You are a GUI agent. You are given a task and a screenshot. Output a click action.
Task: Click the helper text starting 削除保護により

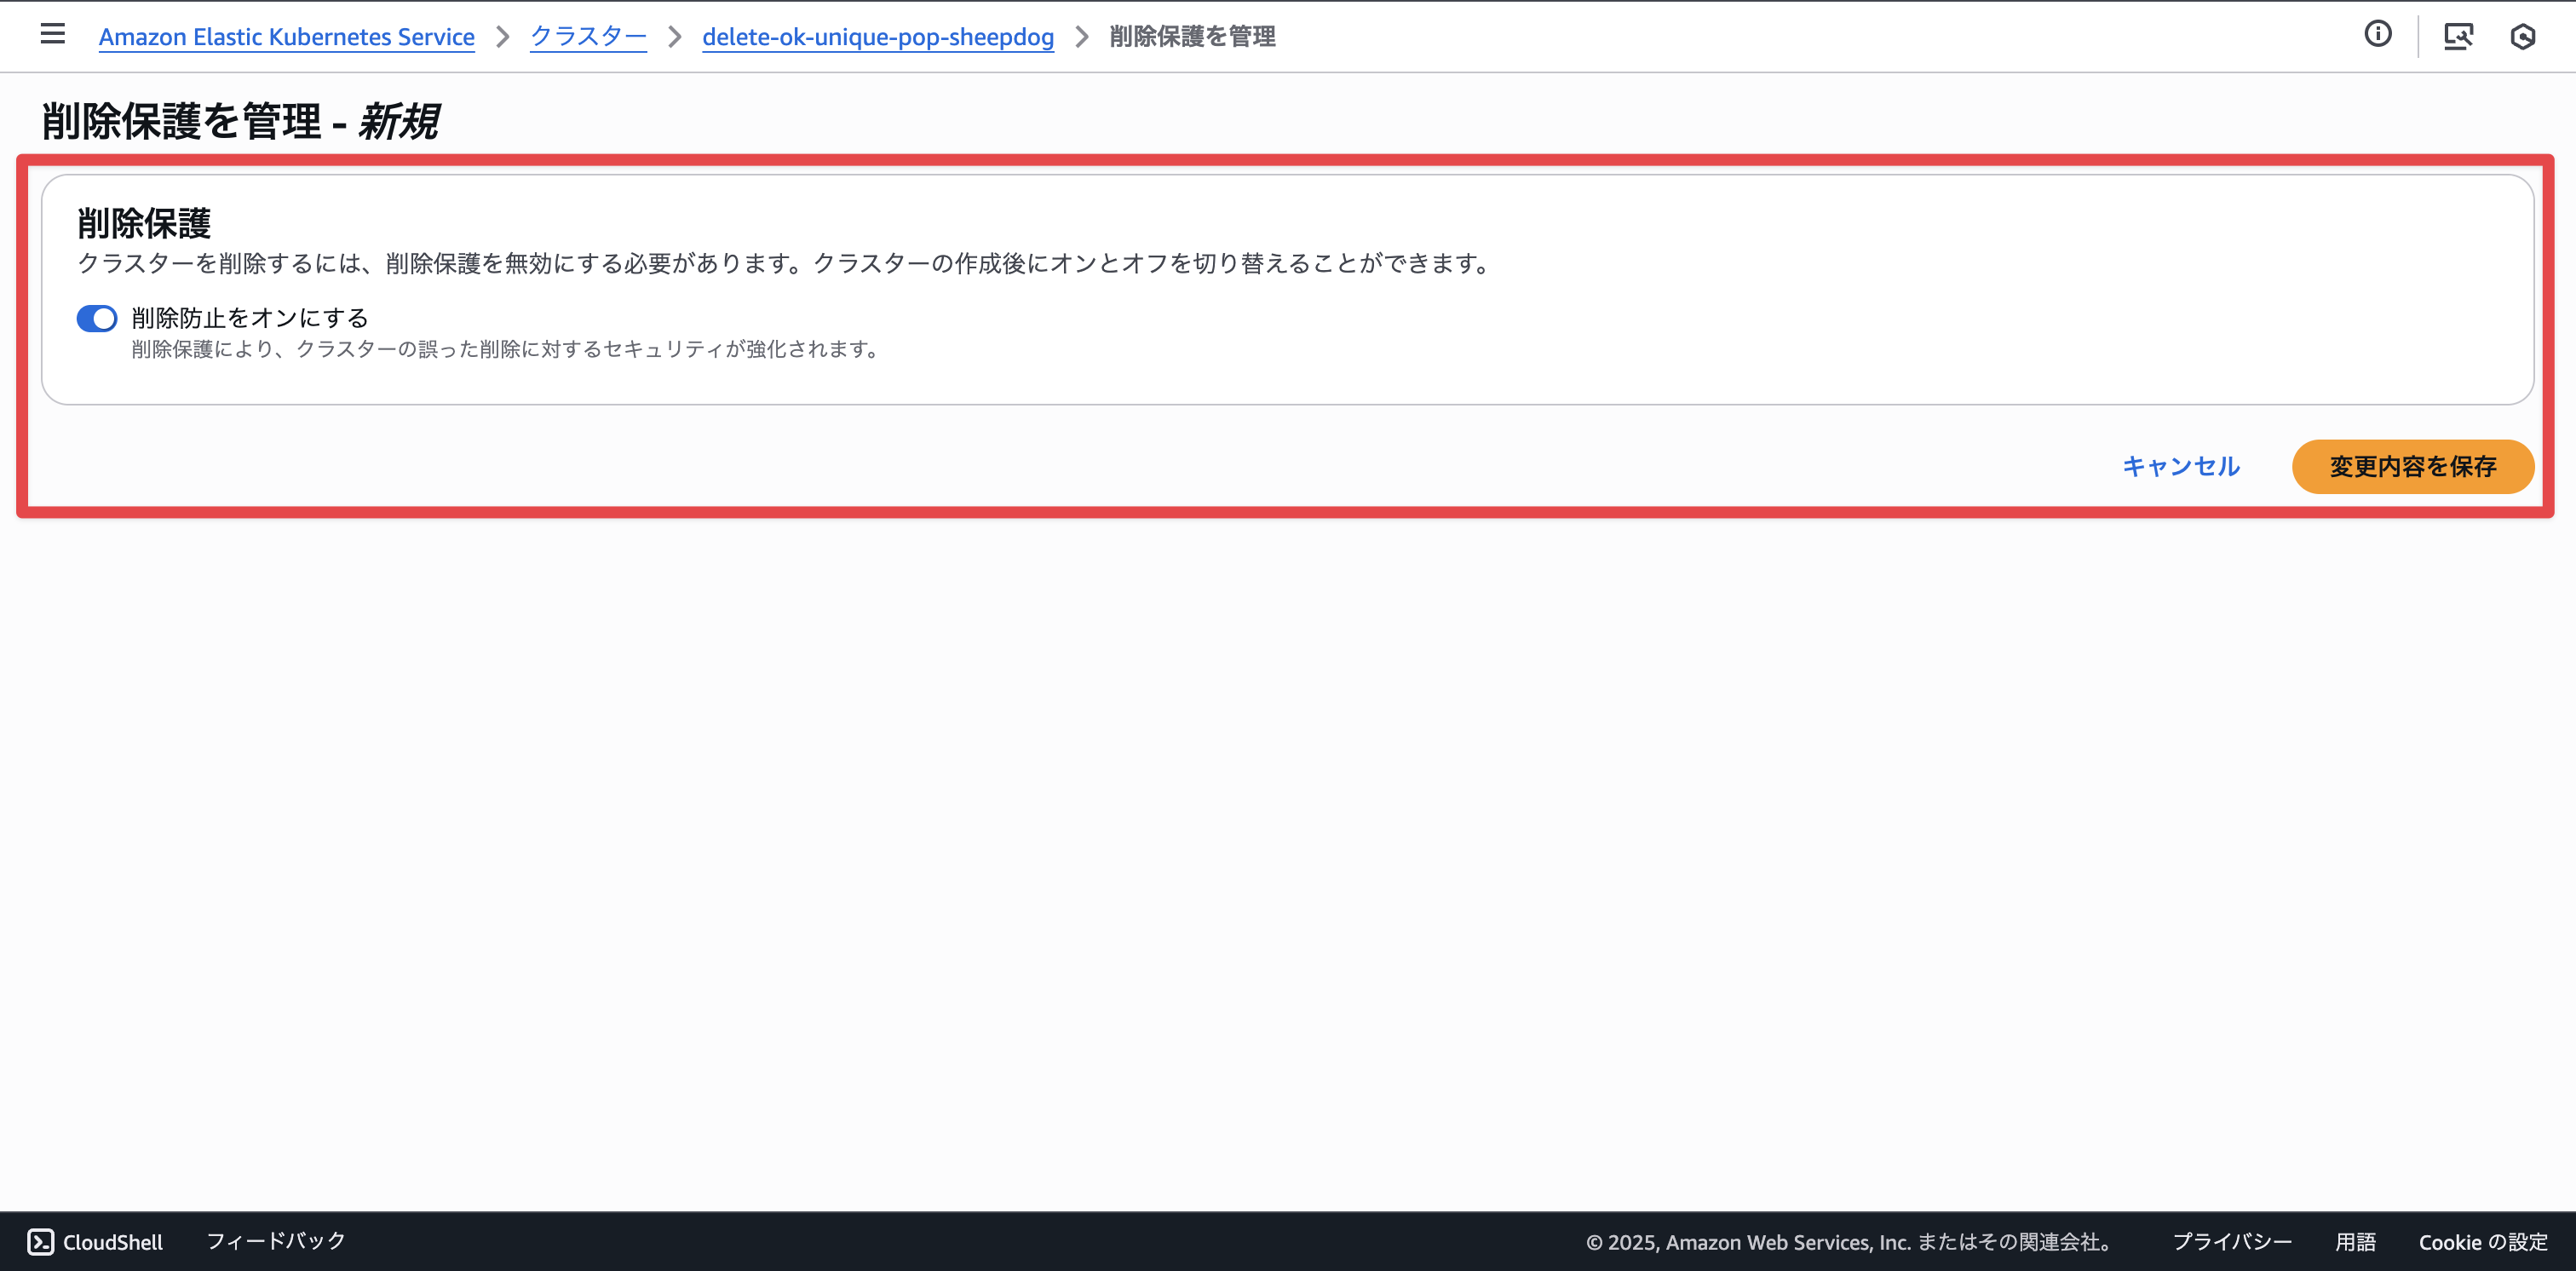click(507, 349)
